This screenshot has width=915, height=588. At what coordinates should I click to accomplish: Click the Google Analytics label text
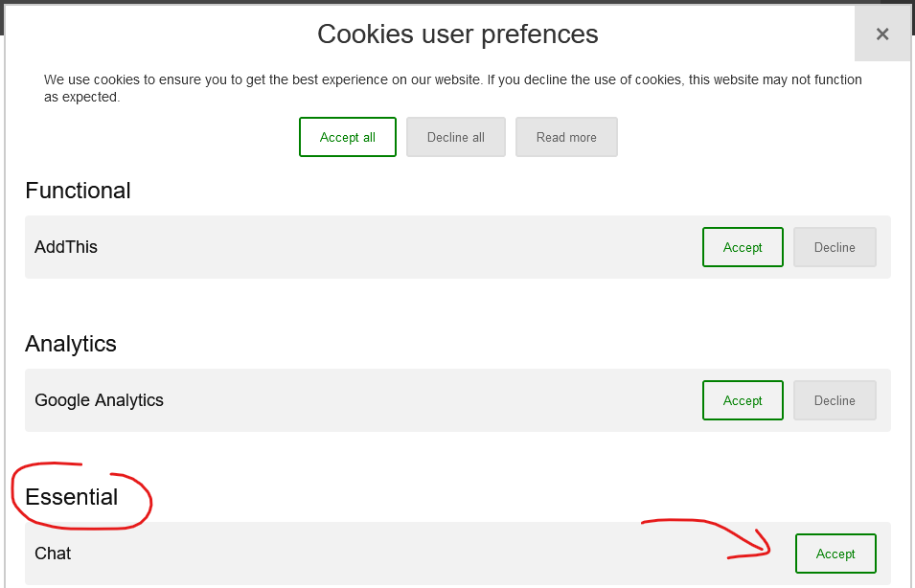[x=100, y=400]
